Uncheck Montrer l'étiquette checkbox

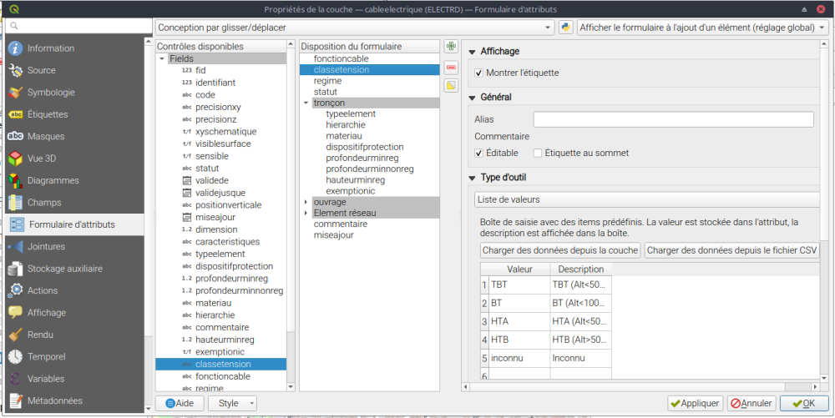tap(479, 73)
